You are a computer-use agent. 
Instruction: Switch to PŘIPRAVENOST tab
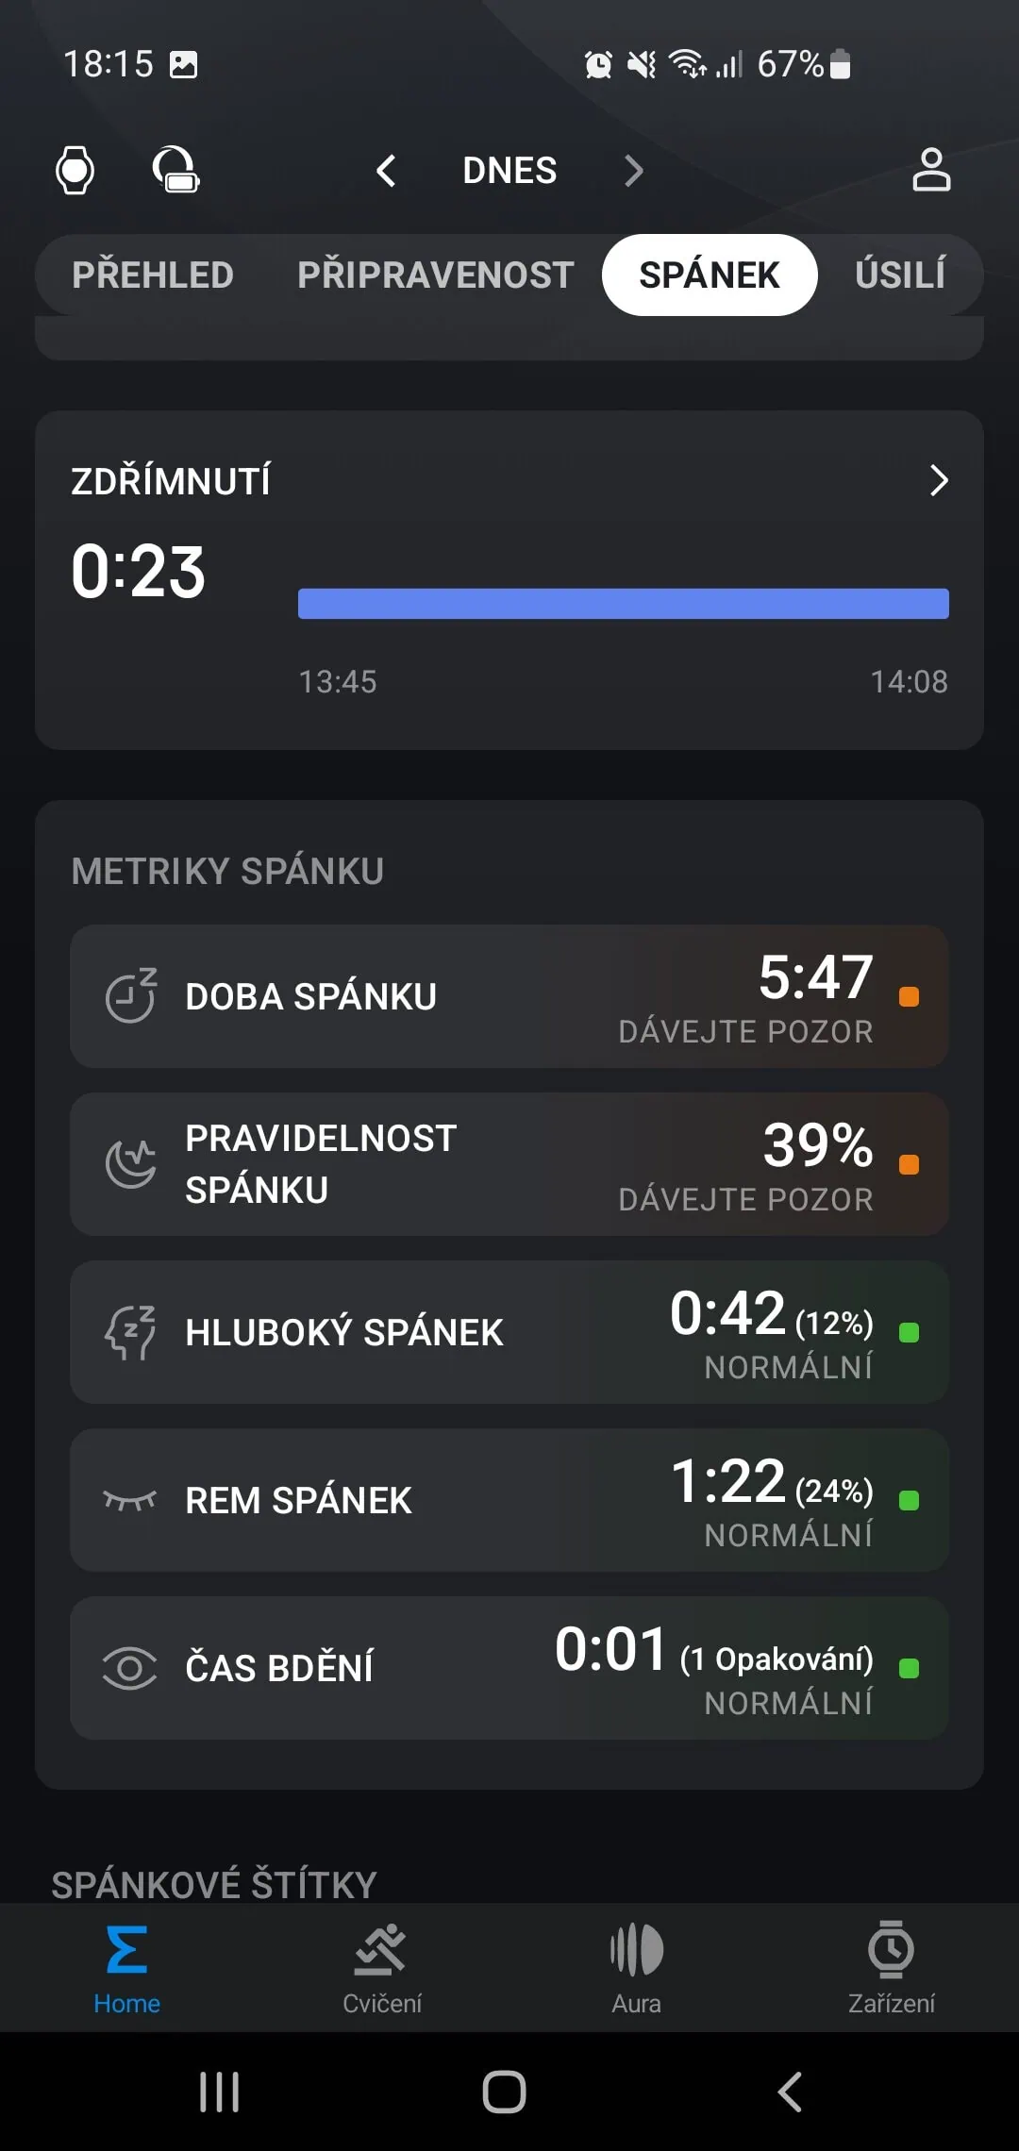[435, 275]
